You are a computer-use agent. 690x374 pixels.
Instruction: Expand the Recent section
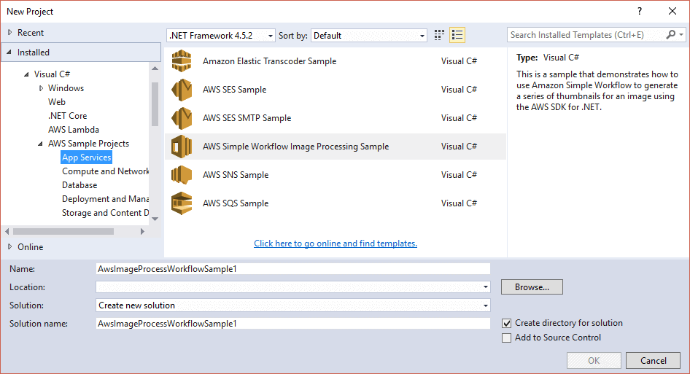pyautogui.click(x=9, y=33)
